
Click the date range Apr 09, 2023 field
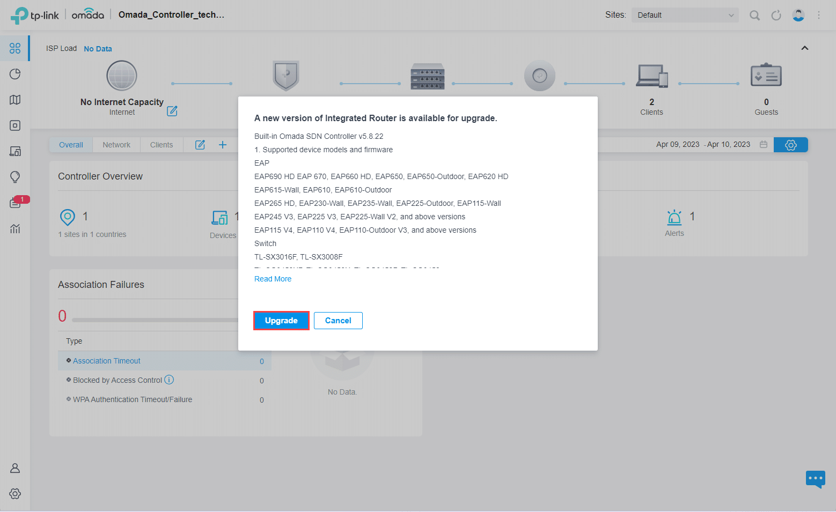[678, 144]
